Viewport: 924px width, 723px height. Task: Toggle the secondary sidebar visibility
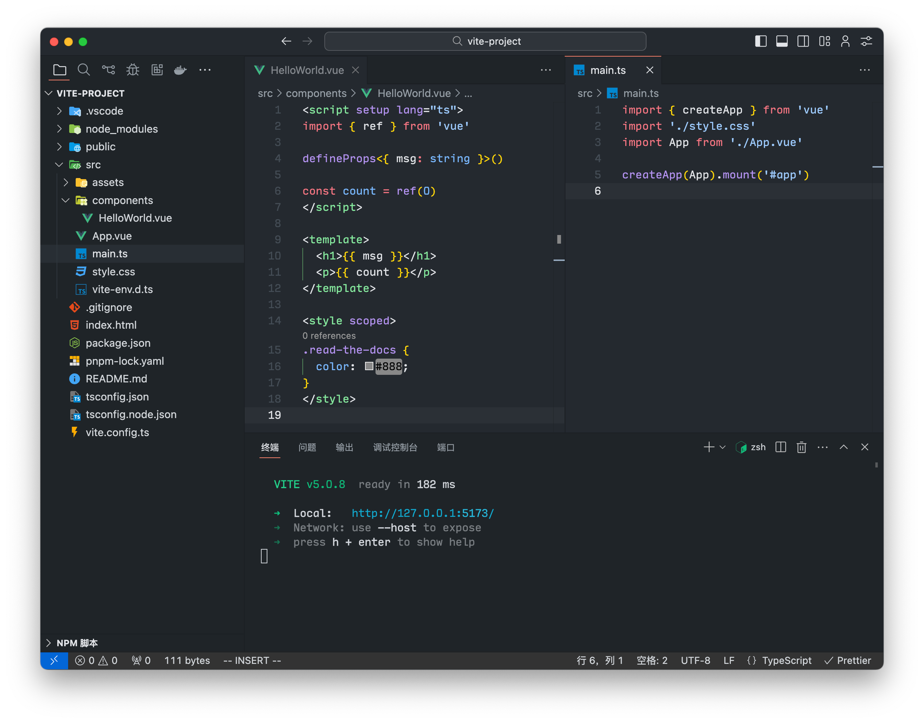(803, 41)
